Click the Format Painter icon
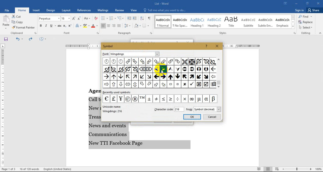323x172 pixels. [13, 27]
